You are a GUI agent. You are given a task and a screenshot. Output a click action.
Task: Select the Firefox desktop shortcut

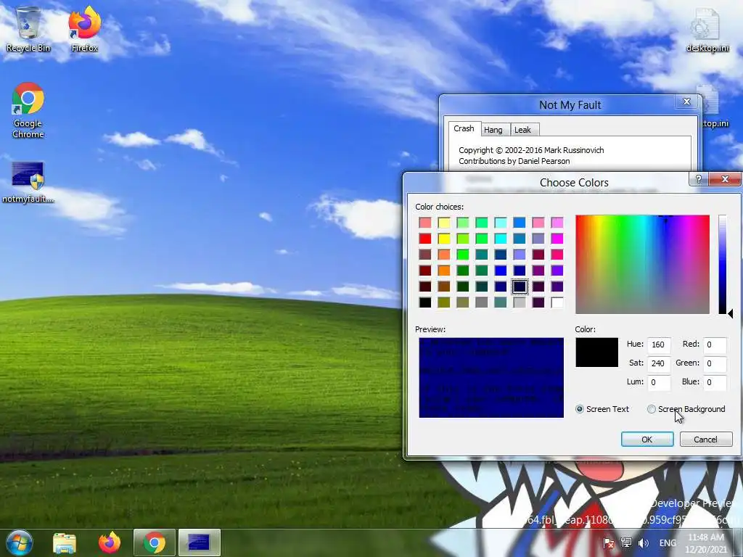84,29
